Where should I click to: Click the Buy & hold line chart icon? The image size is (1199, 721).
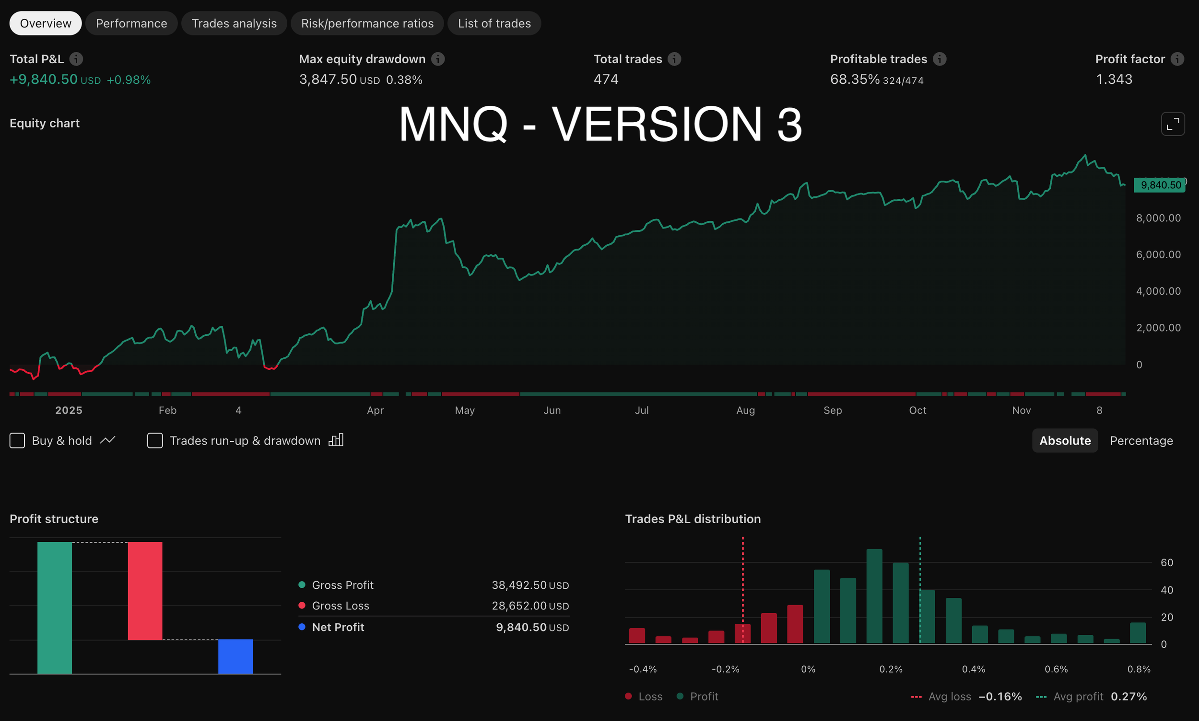107,440
